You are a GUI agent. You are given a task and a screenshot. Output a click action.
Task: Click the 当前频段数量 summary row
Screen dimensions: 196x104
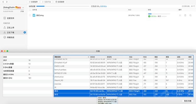(x=28, y=71)
